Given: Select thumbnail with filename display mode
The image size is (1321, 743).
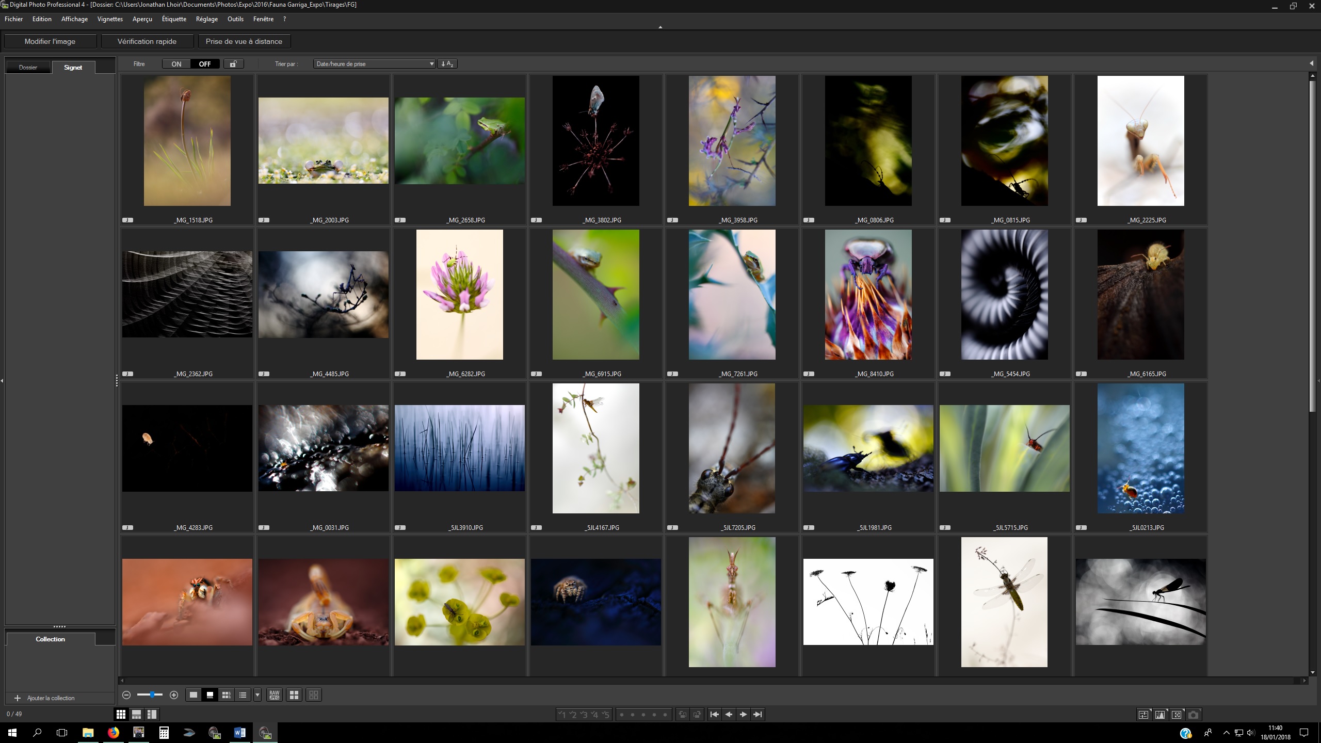Looking at the screenshot, I should (x=210, y=695).
